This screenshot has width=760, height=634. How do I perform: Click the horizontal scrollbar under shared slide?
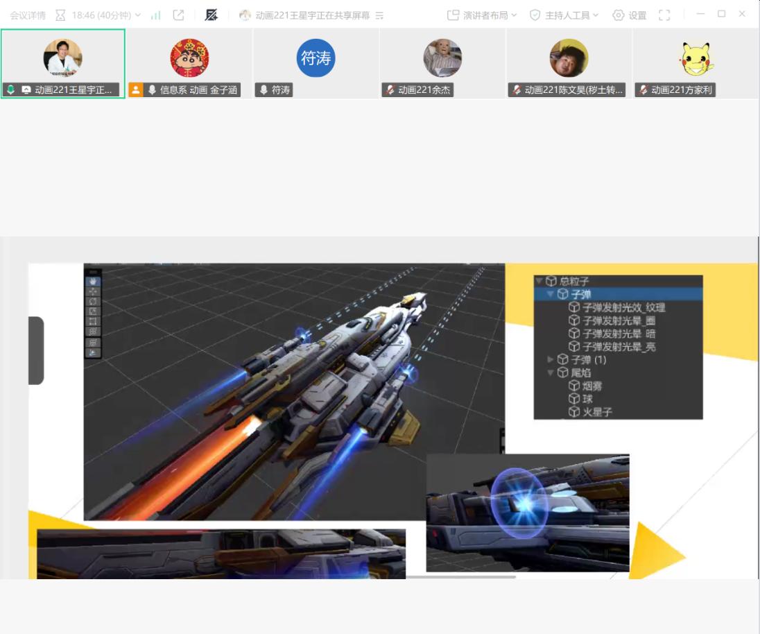[460, 576]
